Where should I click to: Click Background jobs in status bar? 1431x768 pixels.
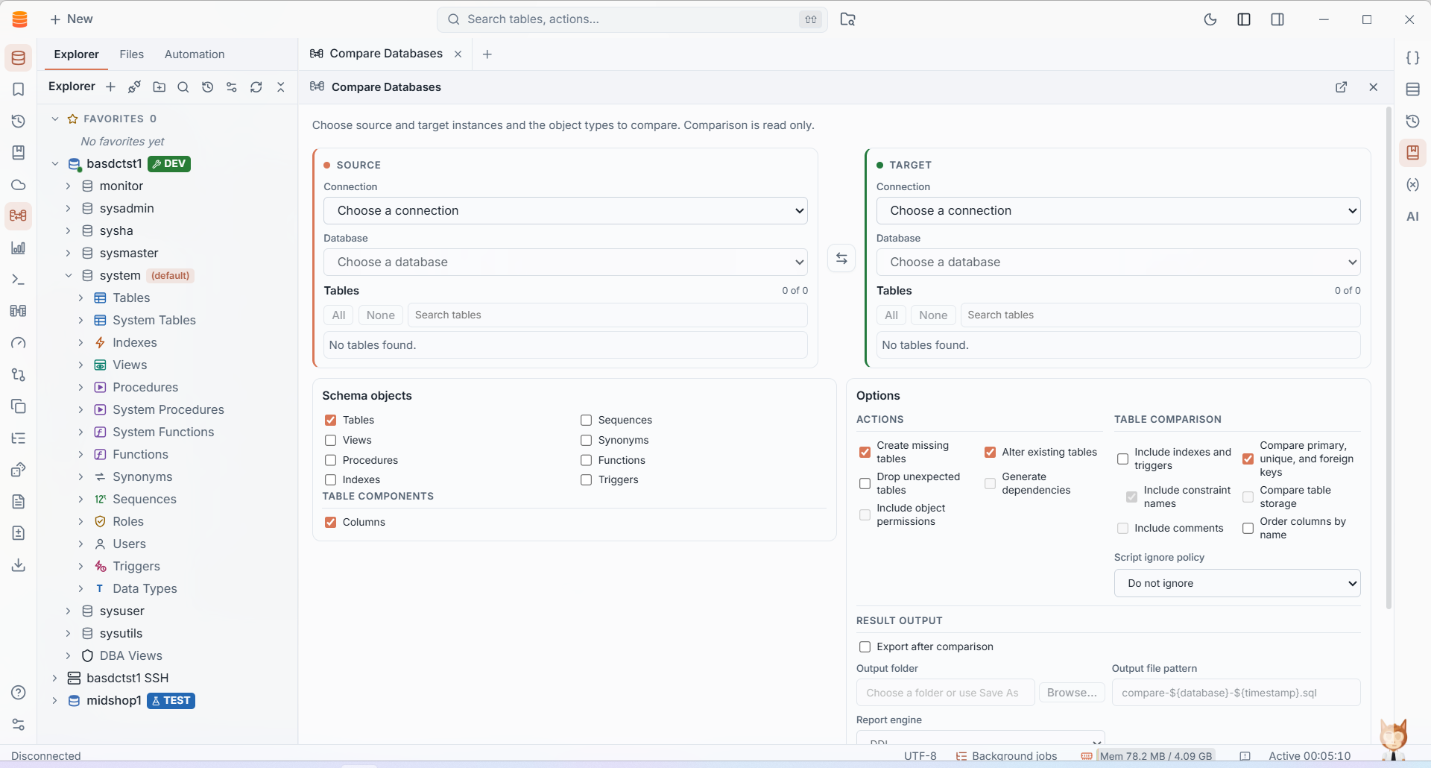pyautogui.click(x=1006, y=756)
